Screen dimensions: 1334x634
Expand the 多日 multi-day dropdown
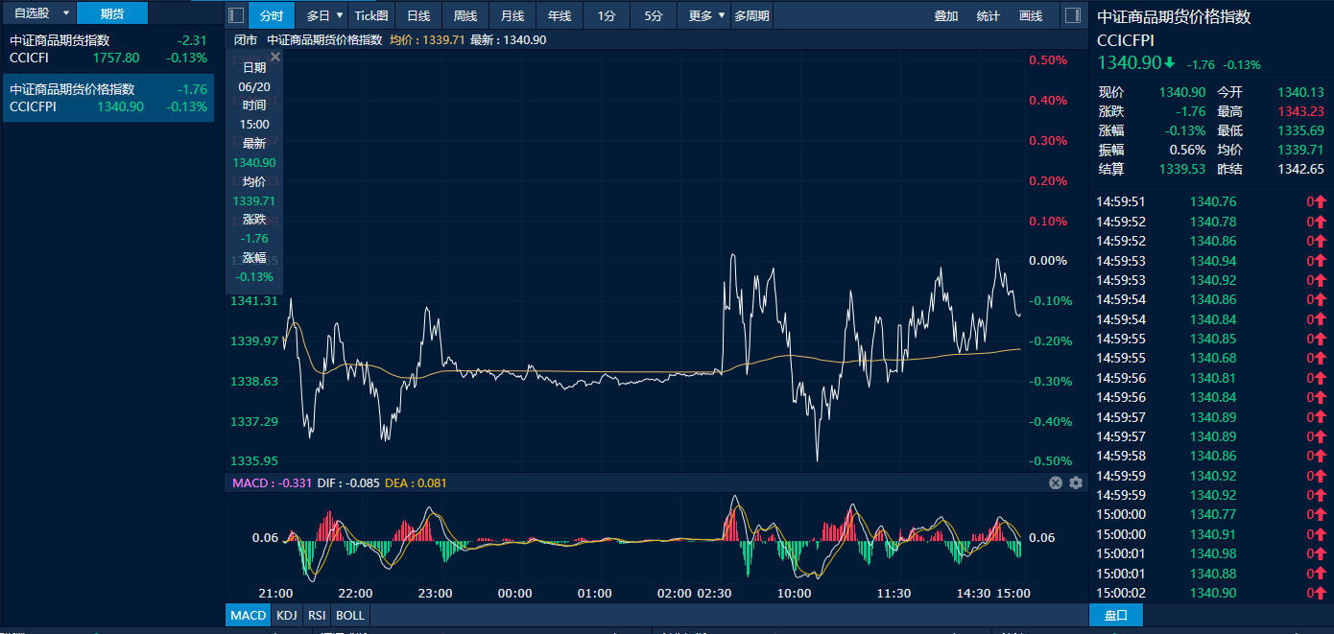[x=325, y=15]
